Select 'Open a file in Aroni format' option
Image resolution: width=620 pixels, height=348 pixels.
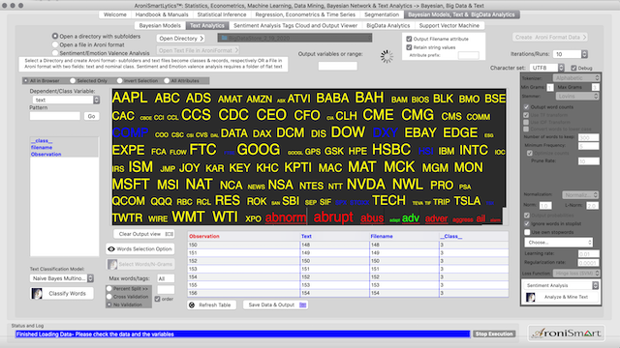pyautogui.click(x=55, y=44)
